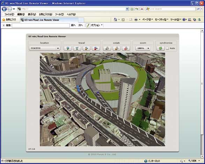Open the location dropdown list
The height and width of the screenshot is (164, 205).
click(x=44, y=48)
